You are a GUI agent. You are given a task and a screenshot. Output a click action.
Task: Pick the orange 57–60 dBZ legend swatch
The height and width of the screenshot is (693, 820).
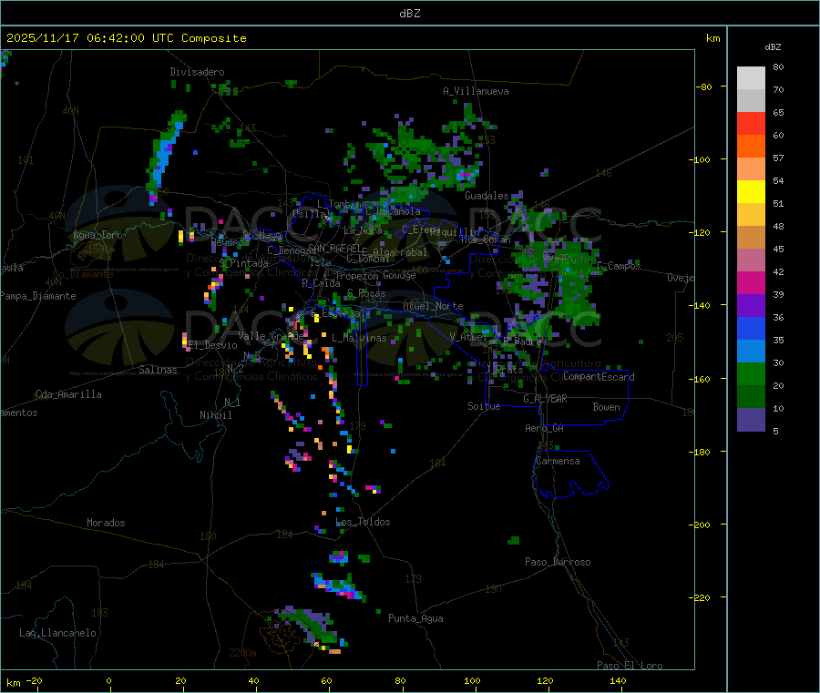coord(751,147)
